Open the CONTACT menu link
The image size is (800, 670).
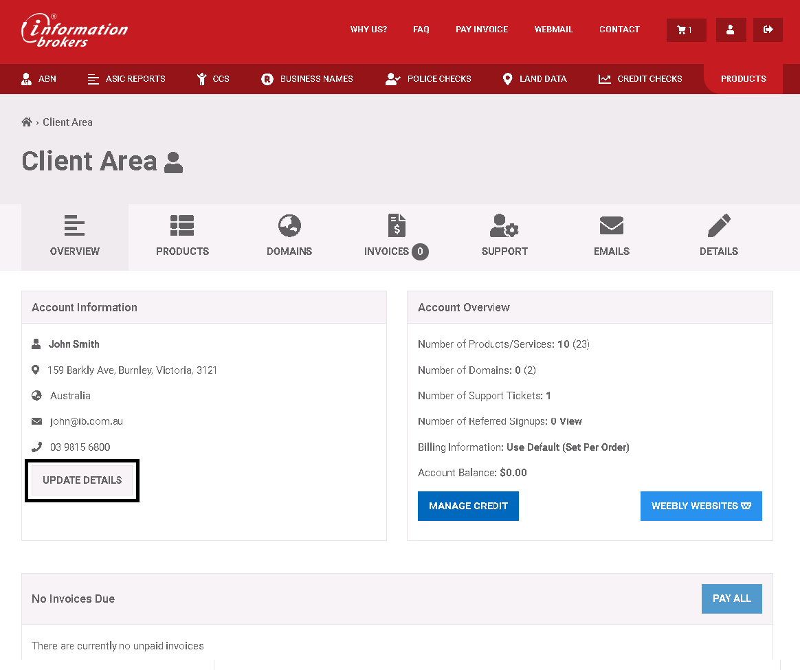click(x=619, y=30)
